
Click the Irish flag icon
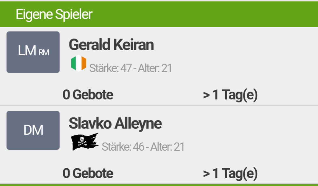pos(78,63)
